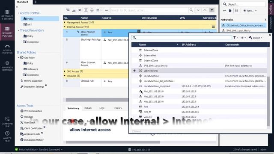
Task: Open Gateways & Servers view
Action: point(7,15)
